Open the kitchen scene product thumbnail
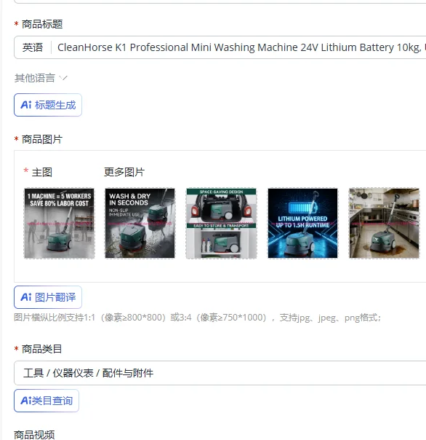Viewport: 426px width, 440px height. 384,223
